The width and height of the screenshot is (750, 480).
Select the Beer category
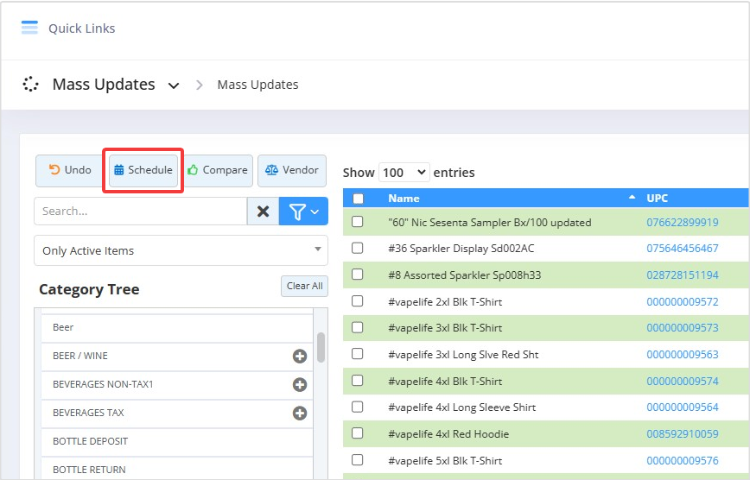coord(176,328)
